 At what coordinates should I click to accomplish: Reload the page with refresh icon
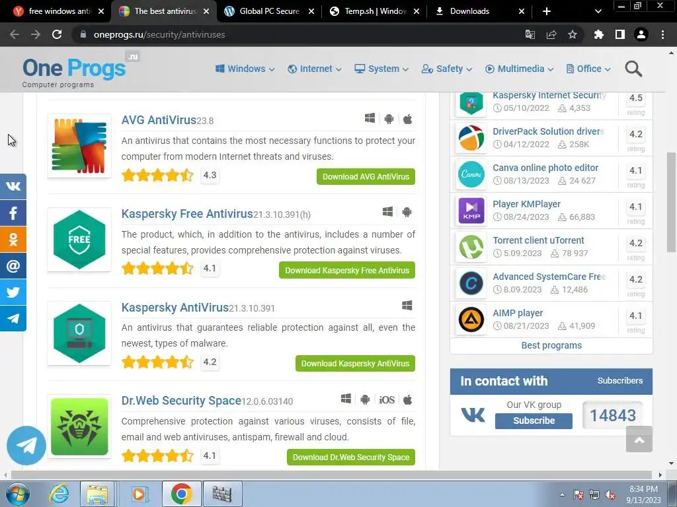(x=57, y=34)
